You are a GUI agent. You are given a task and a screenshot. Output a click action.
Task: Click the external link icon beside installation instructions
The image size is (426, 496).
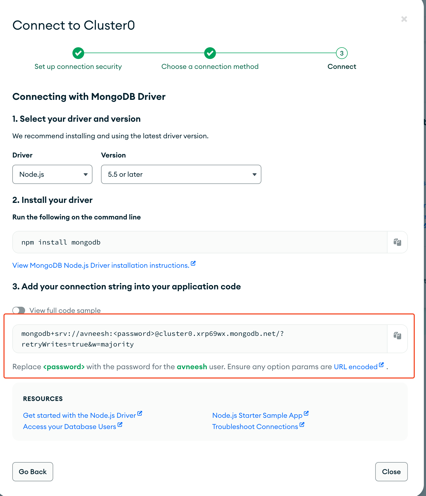click(193, 263)
